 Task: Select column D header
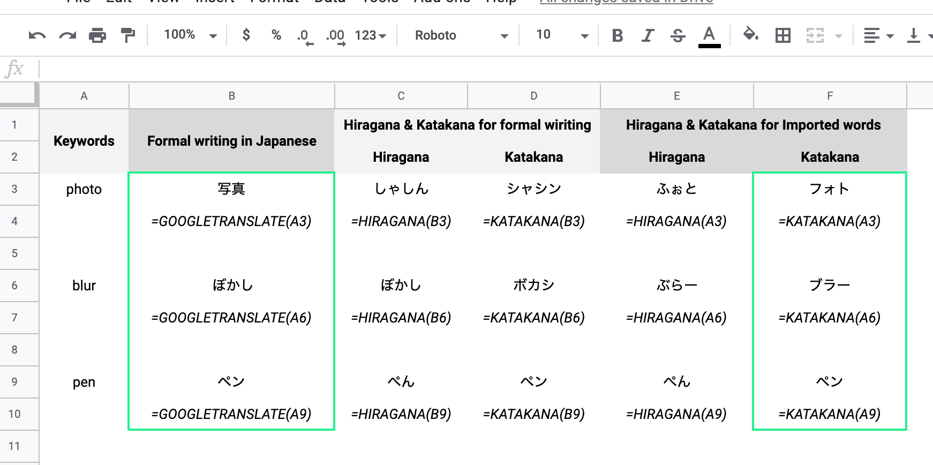(x=534, y=96)
